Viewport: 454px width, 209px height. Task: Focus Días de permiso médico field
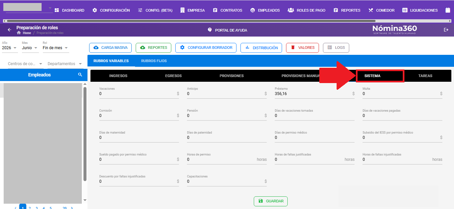[315, 138]
